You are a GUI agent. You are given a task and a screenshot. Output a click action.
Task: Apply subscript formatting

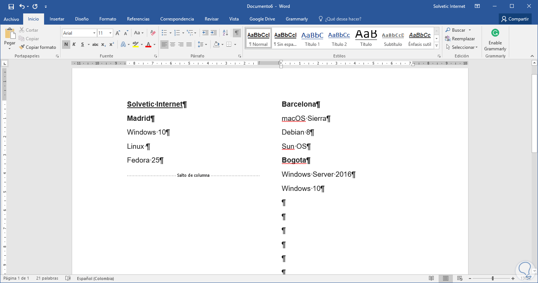pos(103,45)
